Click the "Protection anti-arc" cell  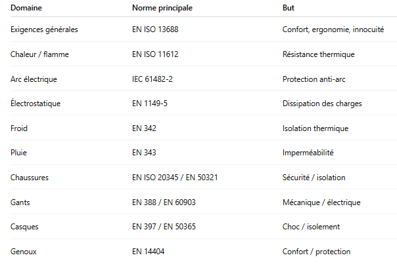point(314,79)
